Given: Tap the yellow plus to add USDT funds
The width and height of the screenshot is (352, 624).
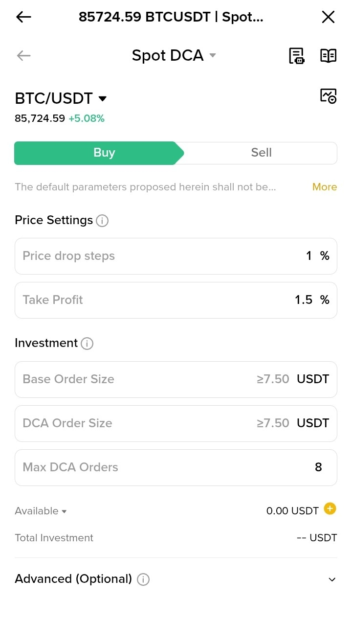Looking at the screenshot, I should pyautogui.click(x=330, y=509).
